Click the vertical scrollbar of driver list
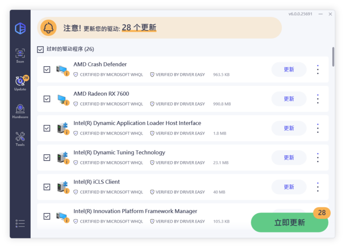 [x=333, y=60]
